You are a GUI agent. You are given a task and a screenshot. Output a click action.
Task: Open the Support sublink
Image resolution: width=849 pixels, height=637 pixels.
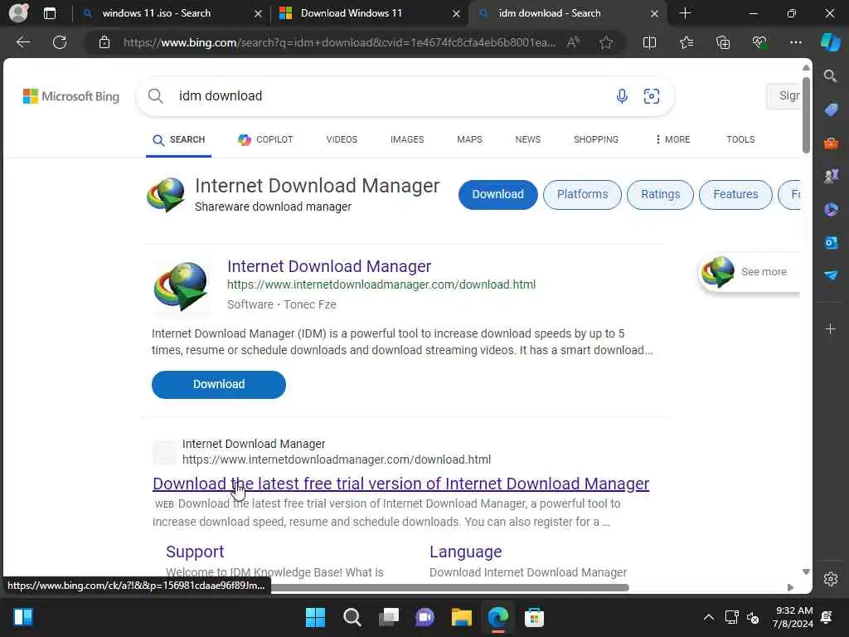[x=195, y=552]
